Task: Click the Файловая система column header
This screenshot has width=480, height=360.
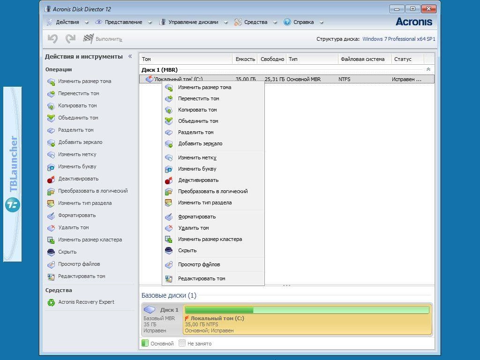Action: (x=365, y=59)
